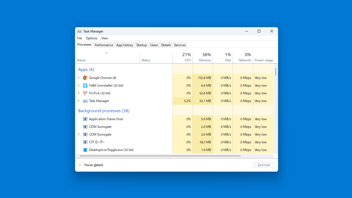Open the View menu
Image resolution: width=352 pixels, height=198 pixels.
105,38
